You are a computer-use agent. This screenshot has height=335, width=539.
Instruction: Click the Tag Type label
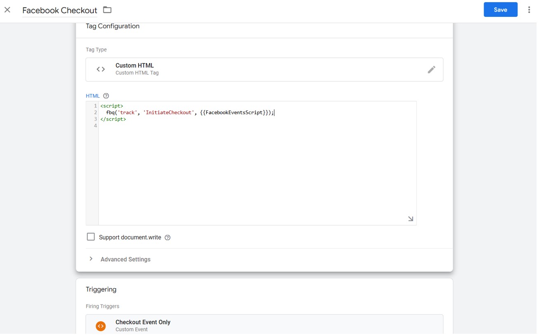(96, 50)
